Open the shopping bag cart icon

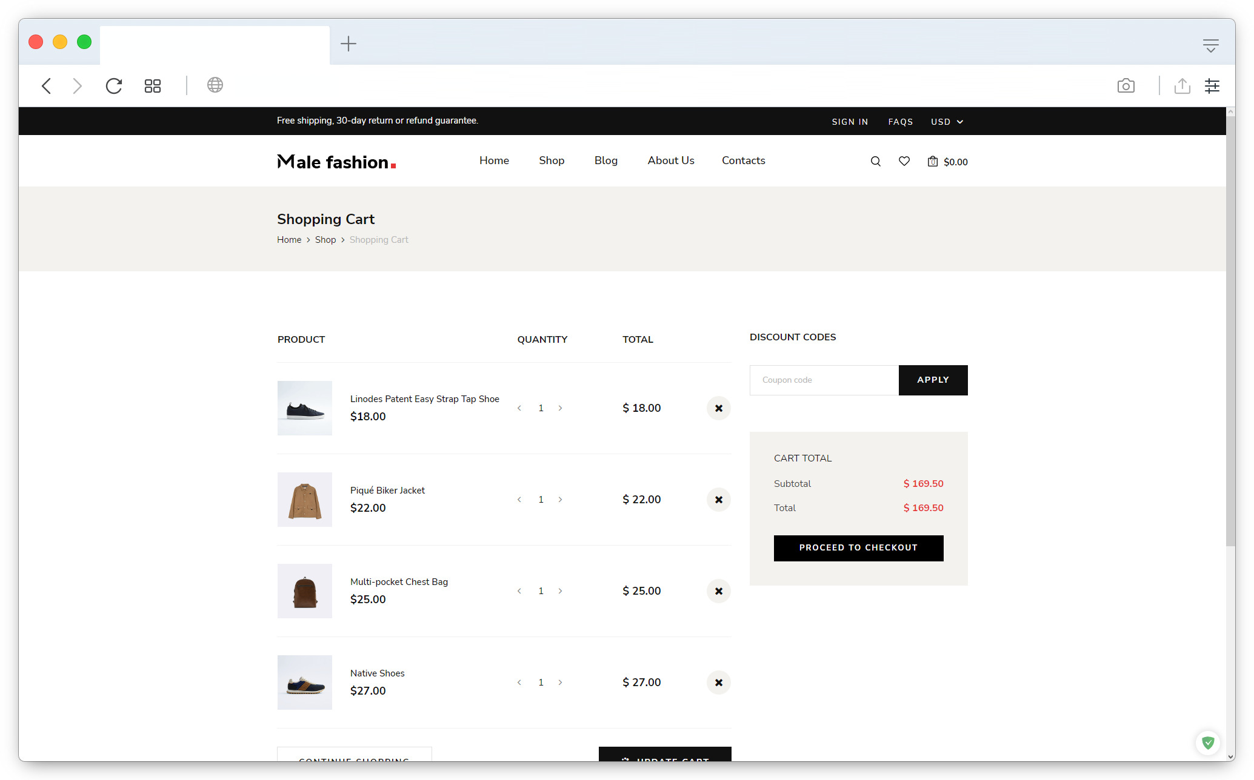(933, 161)
